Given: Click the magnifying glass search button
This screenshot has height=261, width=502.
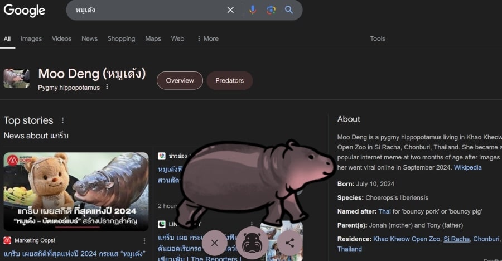Looking at the screenshot, I should pyautogui.click(x=289, y=10).
